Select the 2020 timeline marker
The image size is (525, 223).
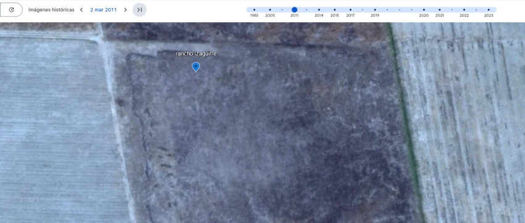coord(424,10)
